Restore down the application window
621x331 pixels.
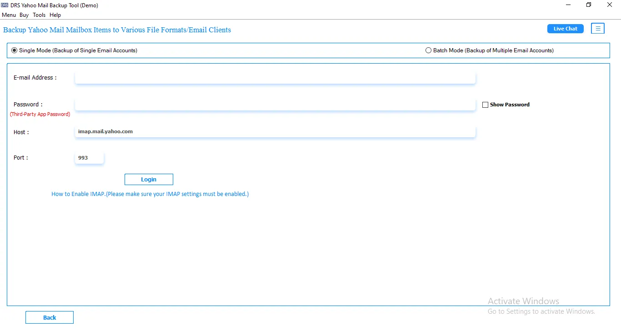[x=589, y=5]
